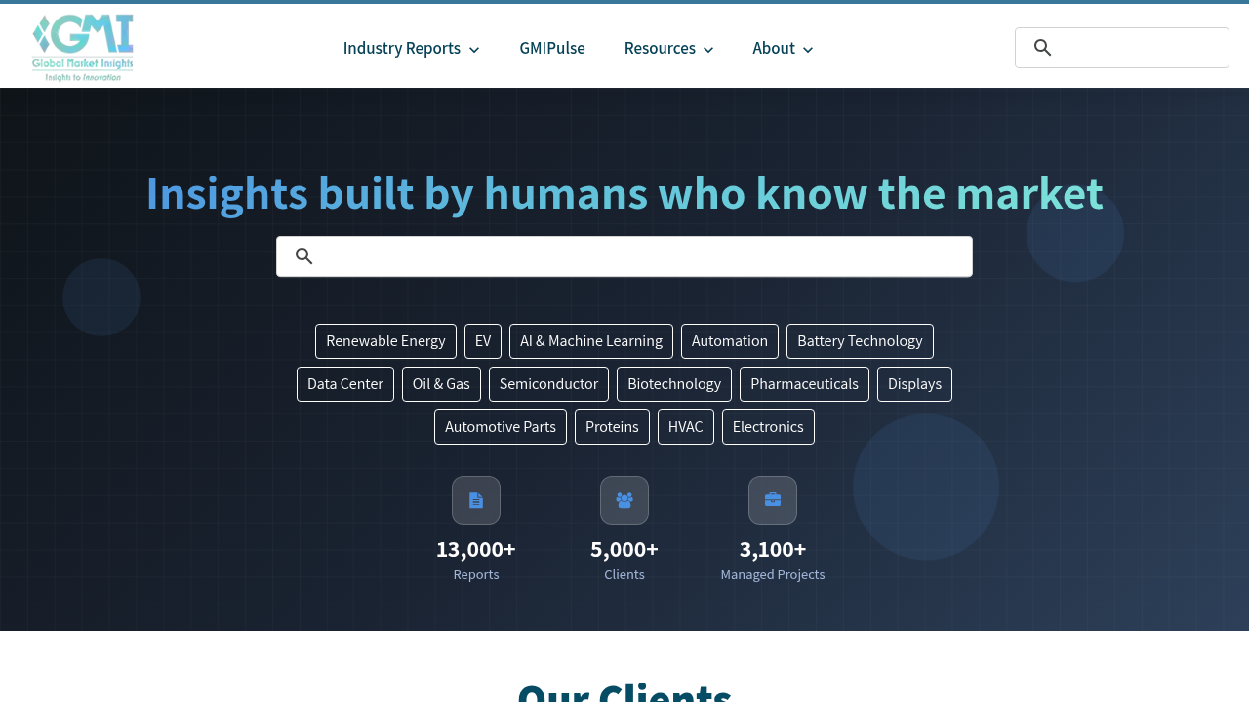This screenshot has width=1249, height=702.
Task: Open the Global Market Insights logo
Action: (x=83, y=48)
